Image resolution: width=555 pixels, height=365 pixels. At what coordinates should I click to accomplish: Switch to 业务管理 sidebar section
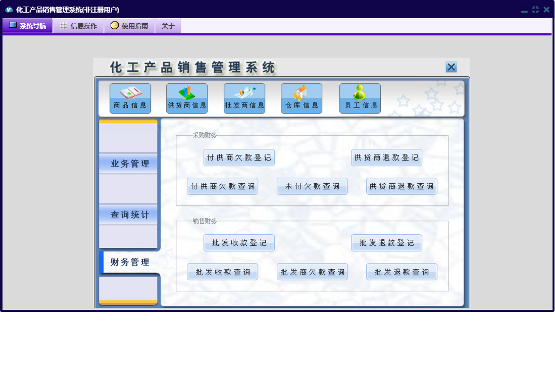pos(128,164)
